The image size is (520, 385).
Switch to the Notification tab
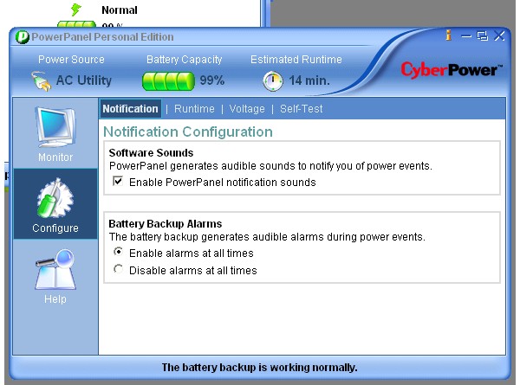point(130,109)
